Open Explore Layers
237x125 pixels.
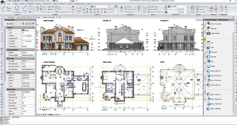tap(79, 9)
